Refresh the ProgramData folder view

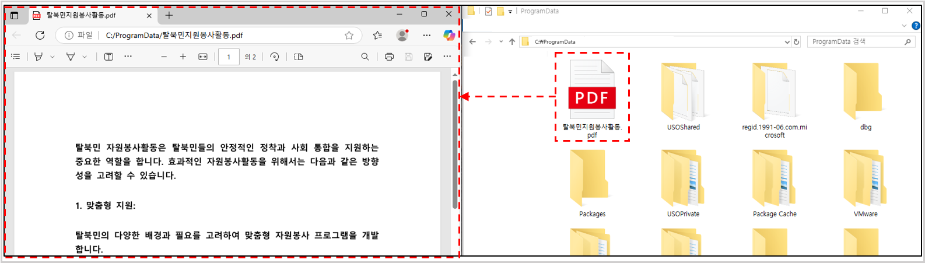(x=797, y=42)
